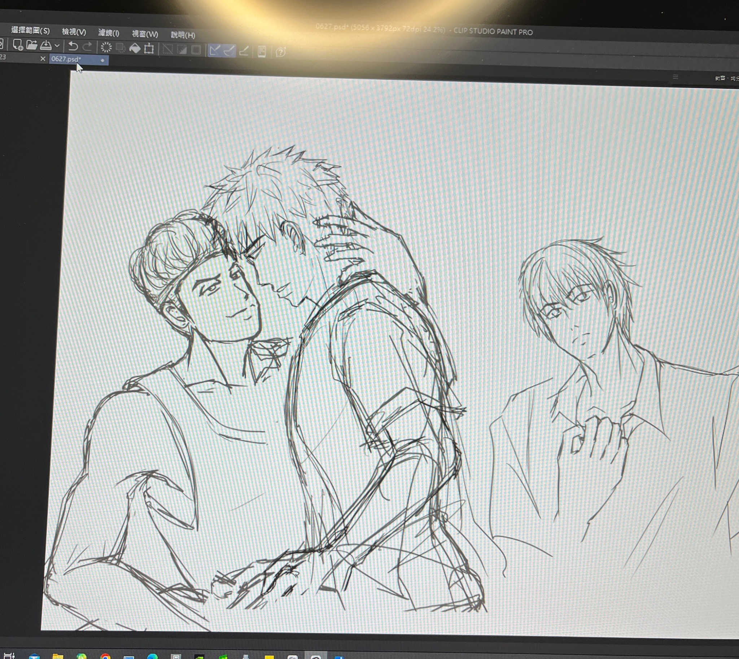
Task: Click the Undo arrow icon
Action: 73,46
